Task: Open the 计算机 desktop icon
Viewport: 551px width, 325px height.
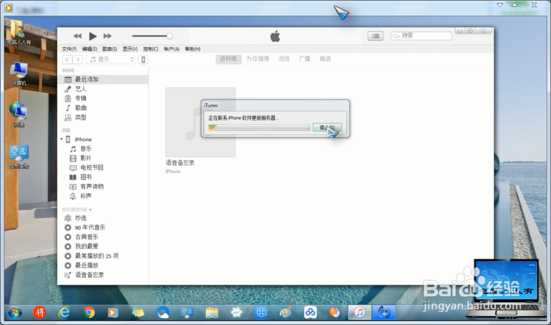Action: point(19,75)
